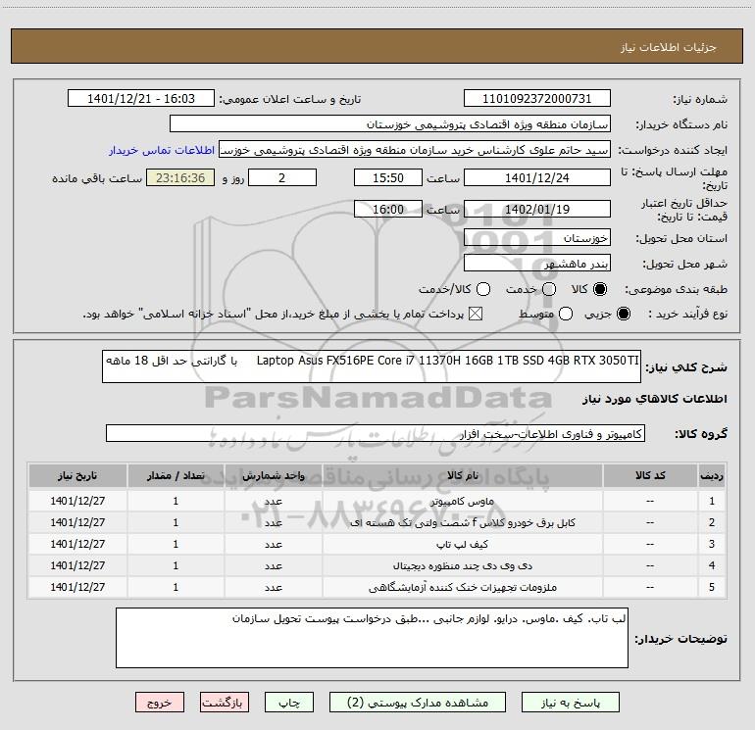Select the کابل برق خودرو item row
The width and height of the screenshot is (755, 730).
[x=377, y=522]
